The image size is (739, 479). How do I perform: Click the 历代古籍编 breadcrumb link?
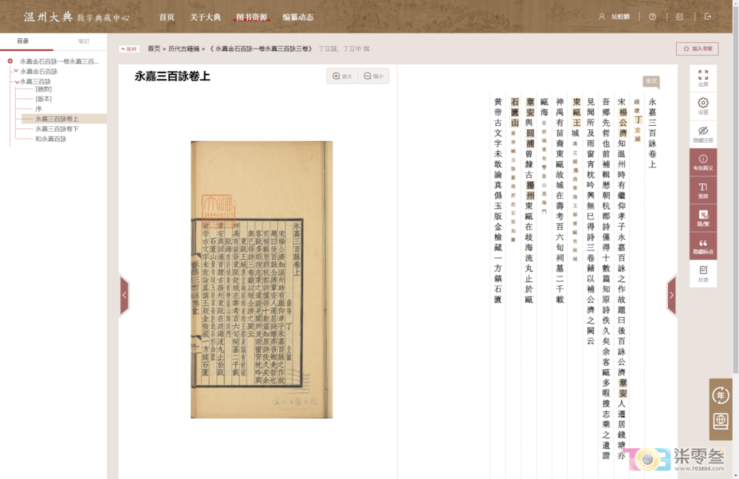point(184,49)
